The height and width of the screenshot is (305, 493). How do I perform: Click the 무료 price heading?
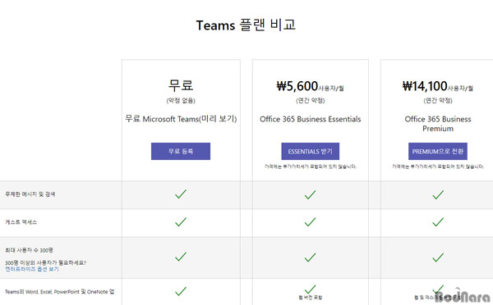point(181,85)
